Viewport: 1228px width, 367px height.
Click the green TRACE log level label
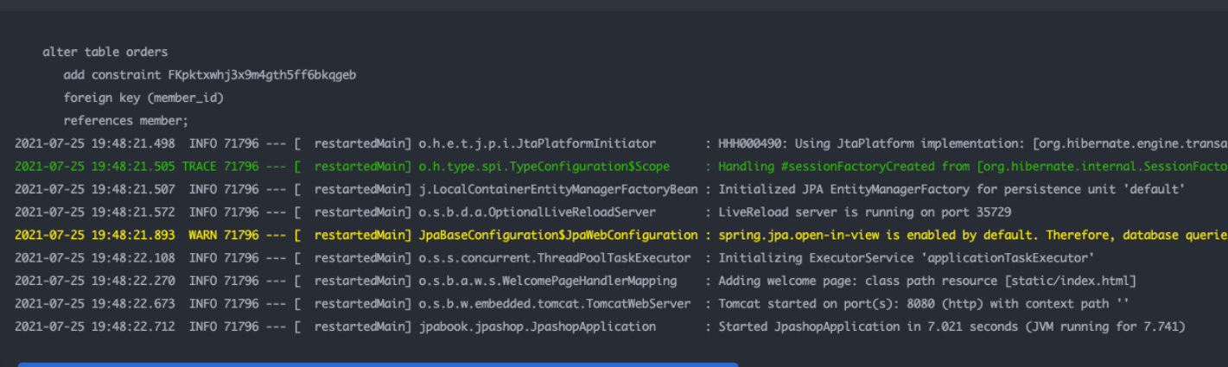point(200,167)
